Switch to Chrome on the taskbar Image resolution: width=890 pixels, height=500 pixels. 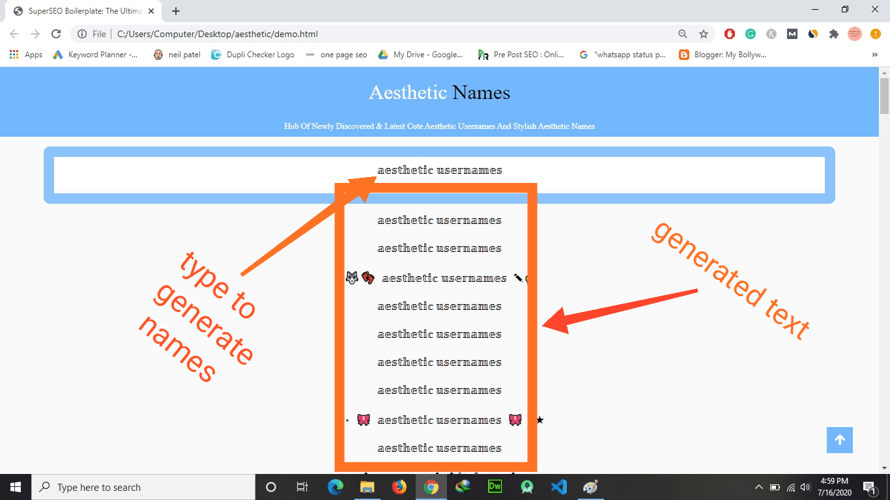[431, 487]
